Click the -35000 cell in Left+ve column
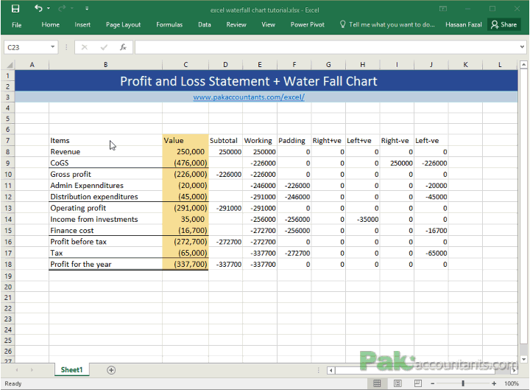Screen dimensions: 530x390 (x=362, y=220)
